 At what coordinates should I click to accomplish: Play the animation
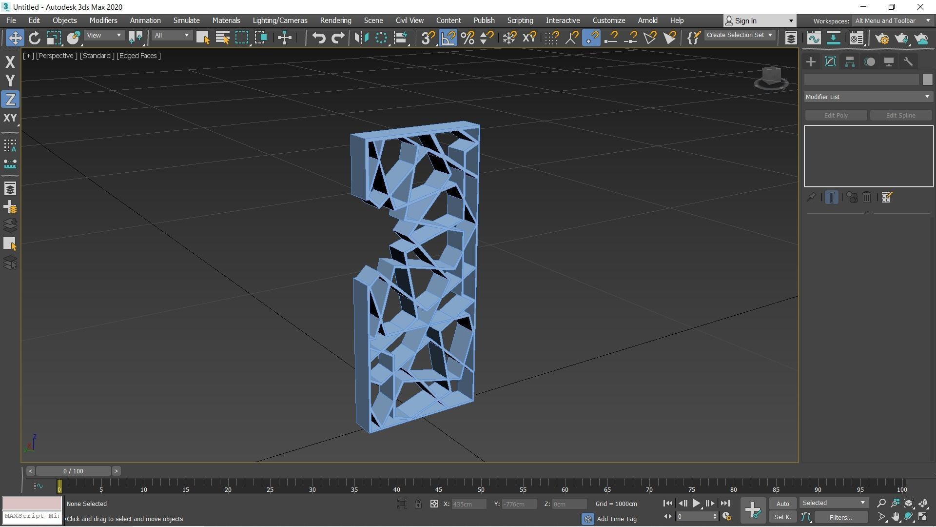pos(696,503)
